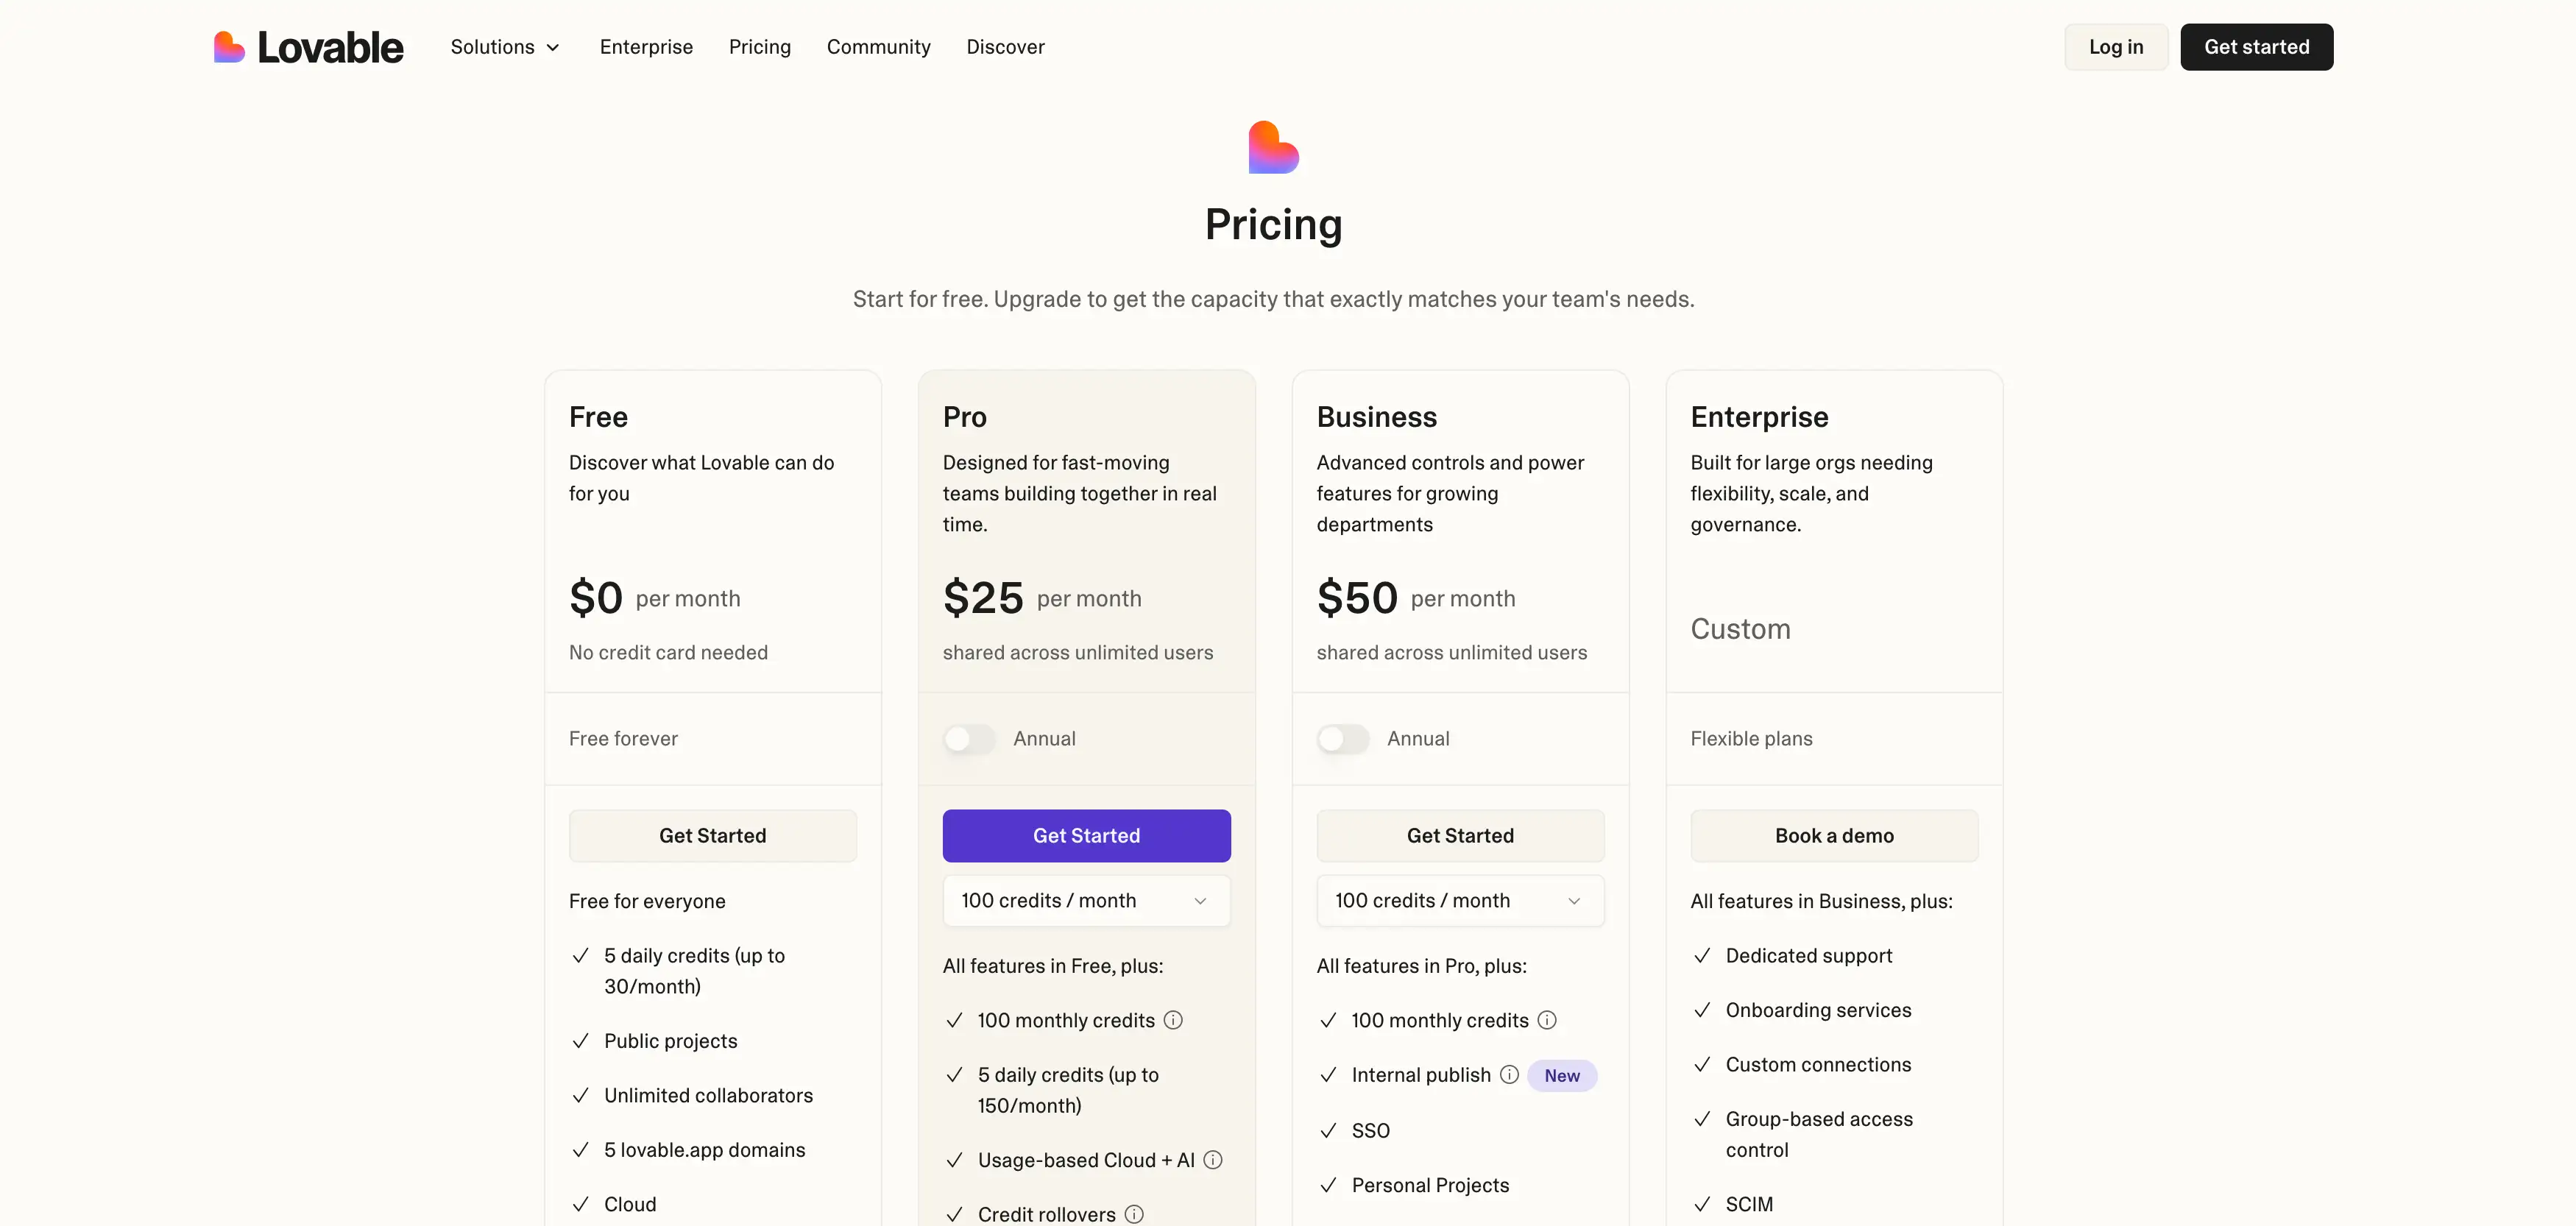Click the checkmark icon beside SSO
The width and height of the screenshot is (2576, 1226).
click(x=1328, y=1130)
